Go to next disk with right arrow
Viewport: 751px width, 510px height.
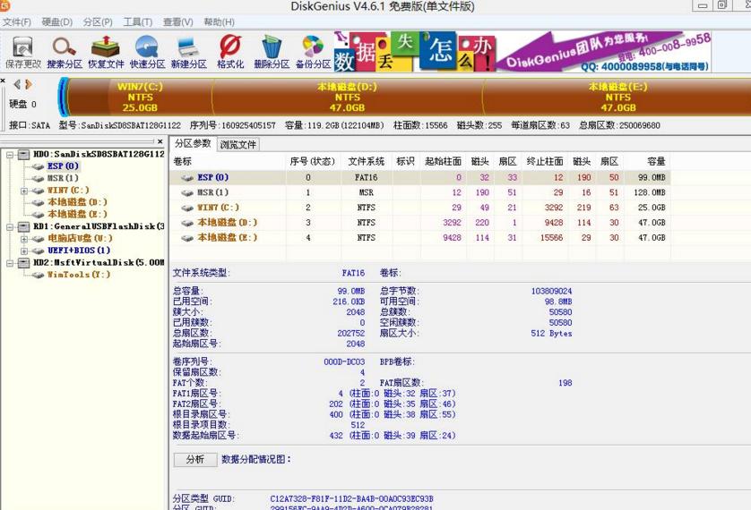(x=29, y=85)
